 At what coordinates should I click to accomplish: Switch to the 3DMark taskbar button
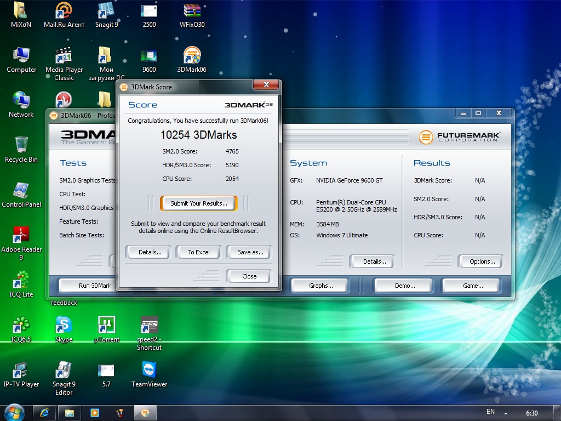click(145, 413)
